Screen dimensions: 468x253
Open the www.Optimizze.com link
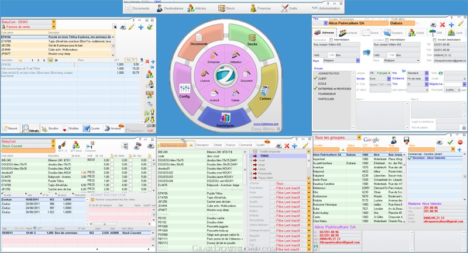pyautogui.click(x=266, y=124)
